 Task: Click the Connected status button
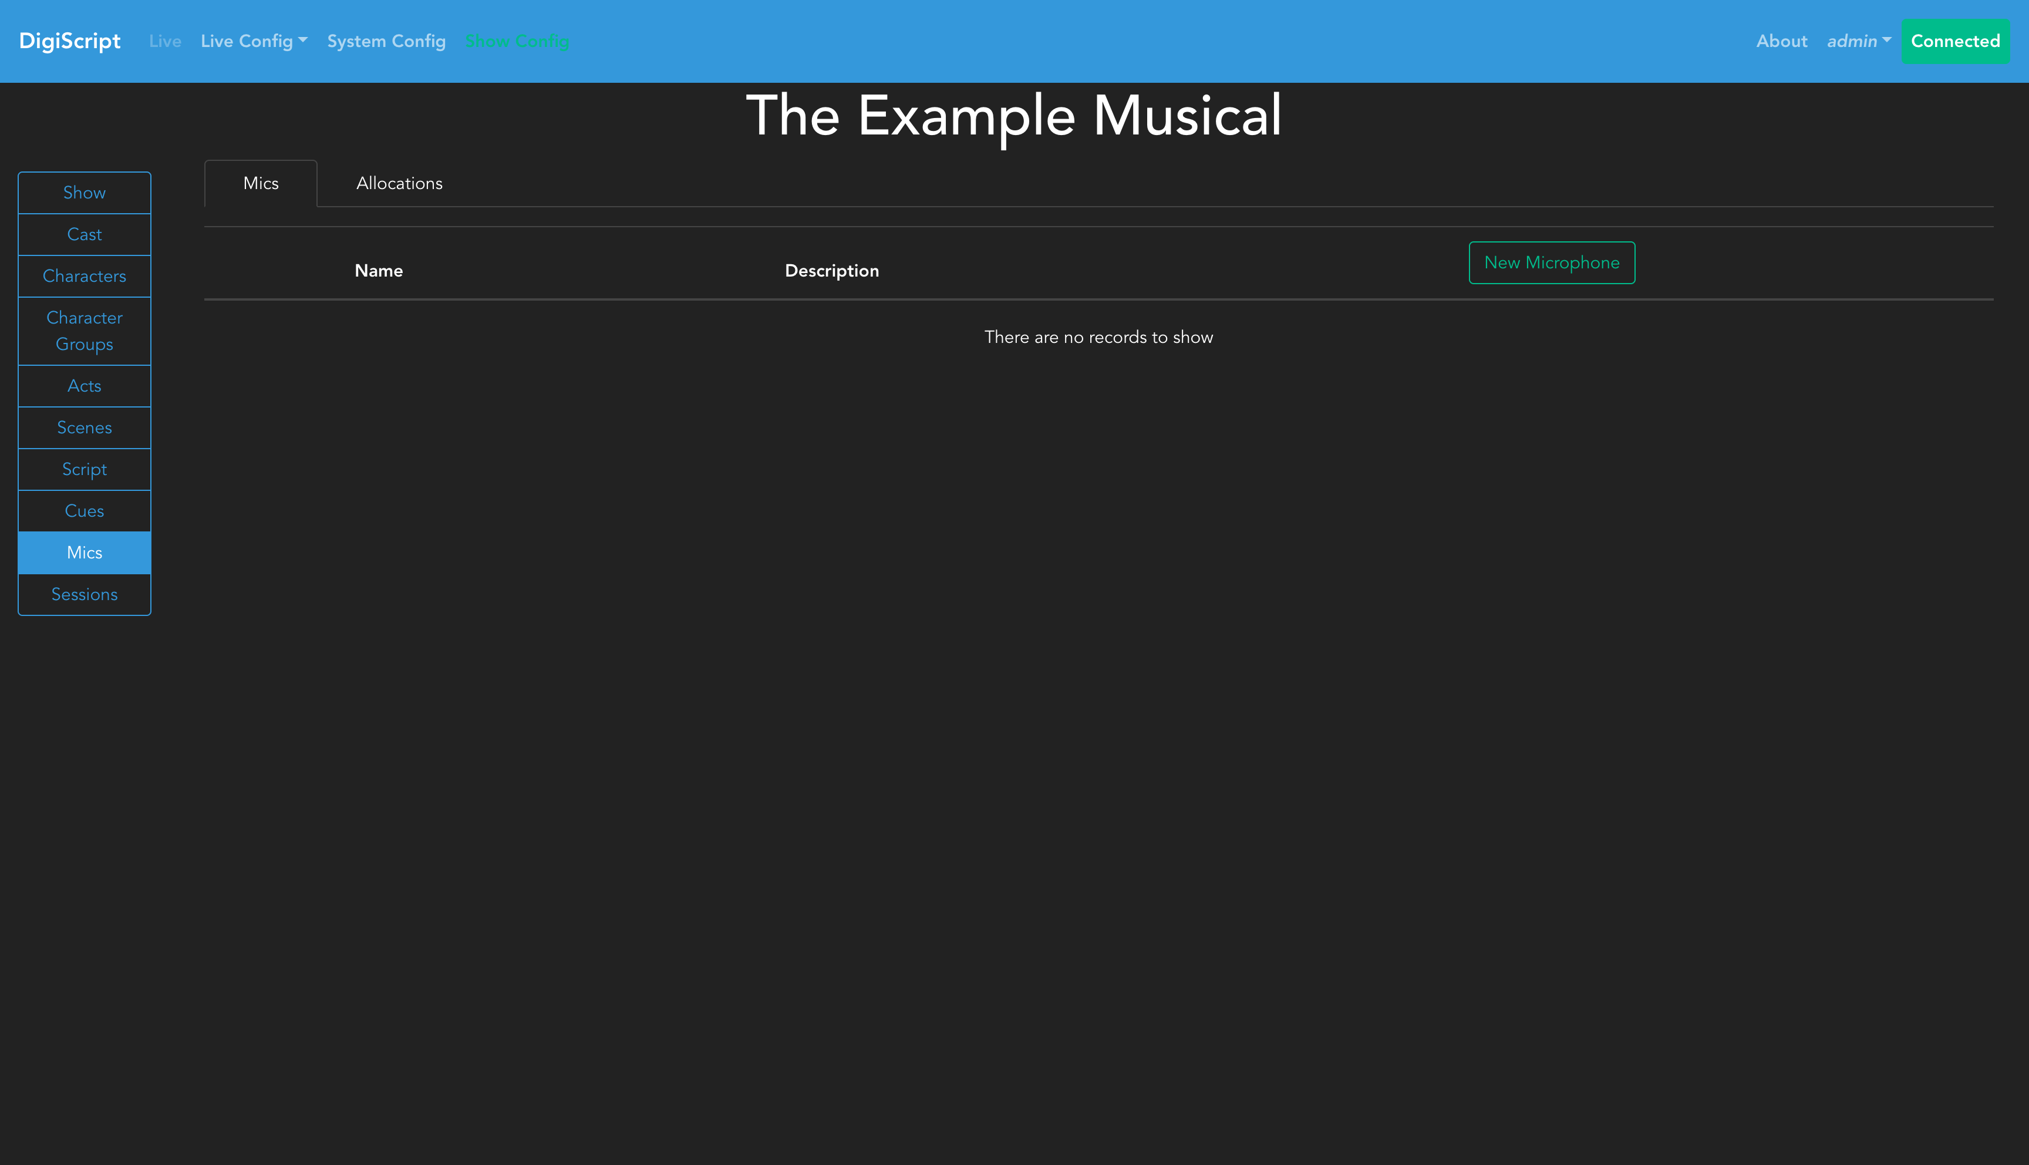(1954, 41)
